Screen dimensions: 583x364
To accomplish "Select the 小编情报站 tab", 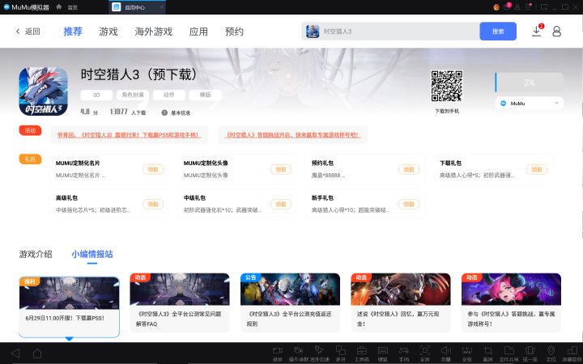I will click(x=92, y=254).
